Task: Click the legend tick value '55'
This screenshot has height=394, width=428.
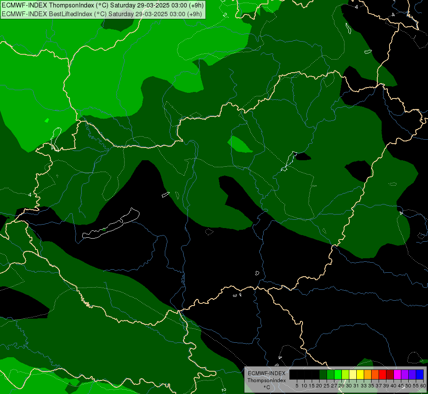Action: [416, 386]
